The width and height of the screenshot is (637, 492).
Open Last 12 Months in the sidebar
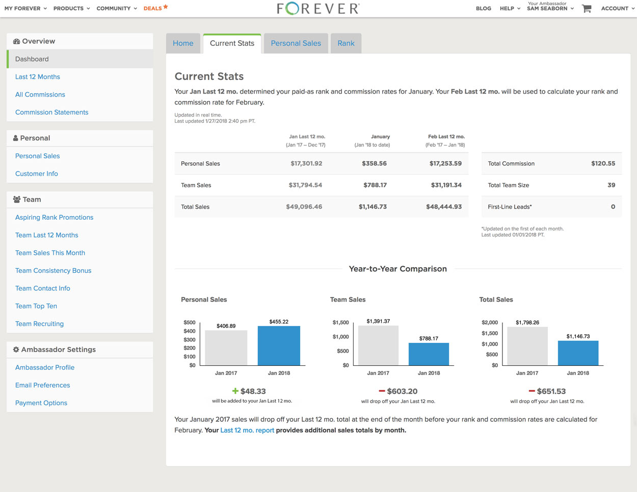(38, 77)
